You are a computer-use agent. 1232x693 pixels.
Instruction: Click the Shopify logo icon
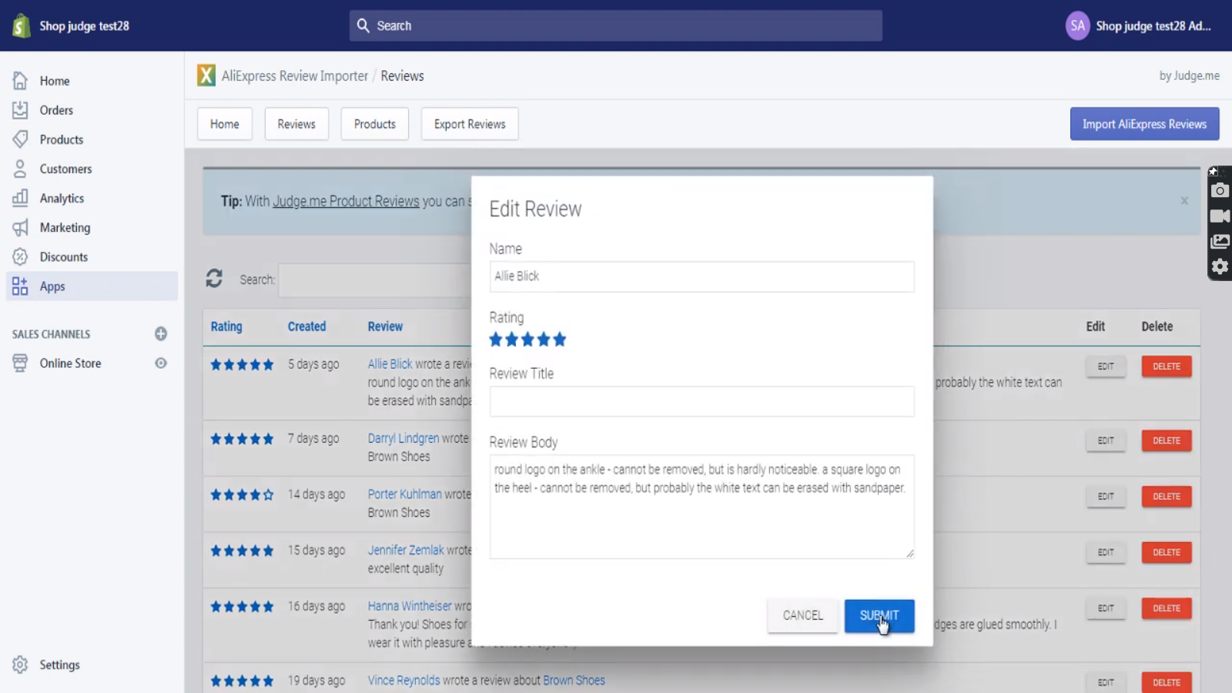pos(21,25)
